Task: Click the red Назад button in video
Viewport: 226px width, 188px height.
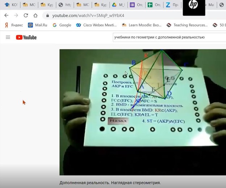Action: (118, 121)
